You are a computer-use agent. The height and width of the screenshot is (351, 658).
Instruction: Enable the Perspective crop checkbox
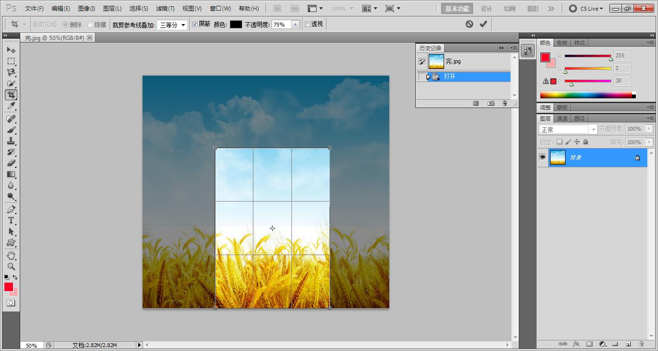(307, 24)
